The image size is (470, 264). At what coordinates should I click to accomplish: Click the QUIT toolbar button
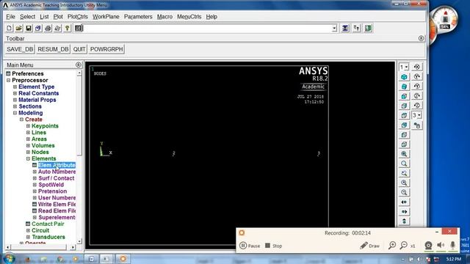[x=79, y=49]
